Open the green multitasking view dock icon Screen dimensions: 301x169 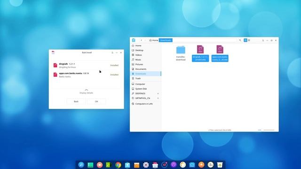[x=90, y=165]
